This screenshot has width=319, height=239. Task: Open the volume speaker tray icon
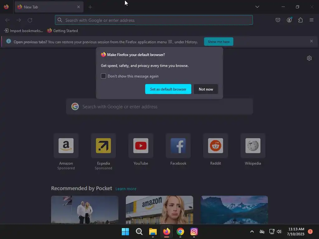[279, 232]
